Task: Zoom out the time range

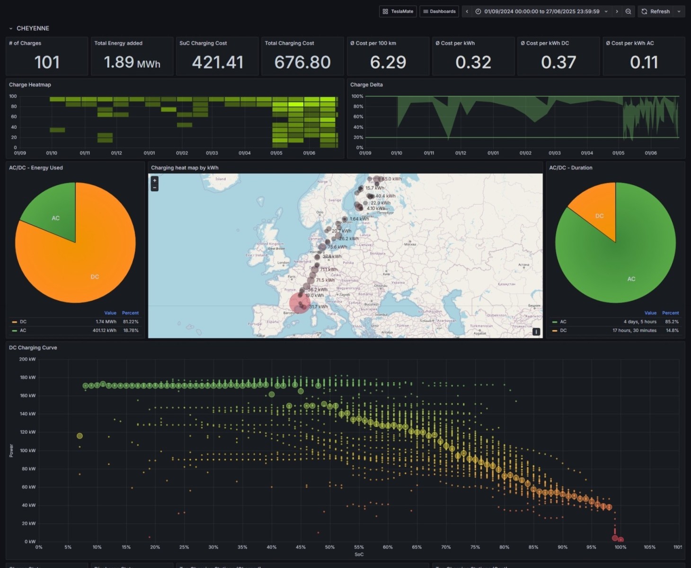Action: tap(628, 11)
